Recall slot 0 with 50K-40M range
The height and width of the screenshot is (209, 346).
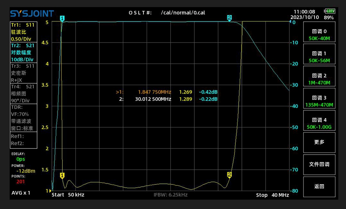click(319, 35)
